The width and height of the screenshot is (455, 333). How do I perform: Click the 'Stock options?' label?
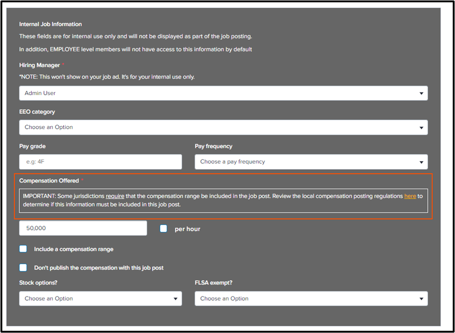tap(38, 283)
